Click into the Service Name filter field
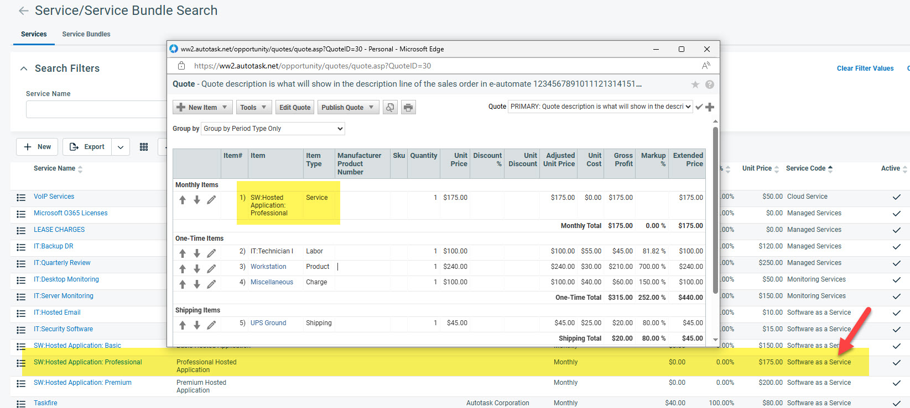Viewport: 910px width, 408px height. coord(96,109)
